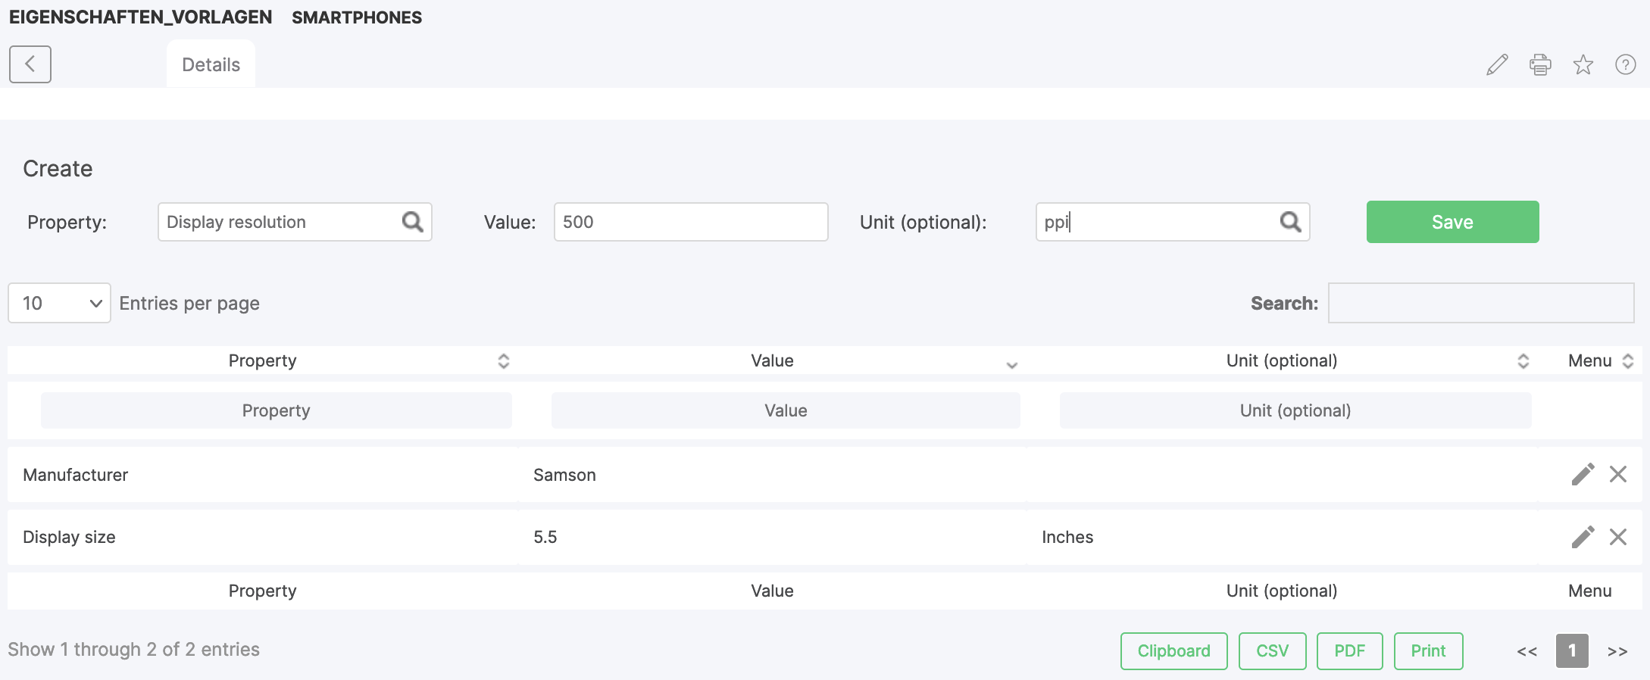
Task: Click the pencil edit icon in top toolbar
Action: click(x=1497, y=65)
